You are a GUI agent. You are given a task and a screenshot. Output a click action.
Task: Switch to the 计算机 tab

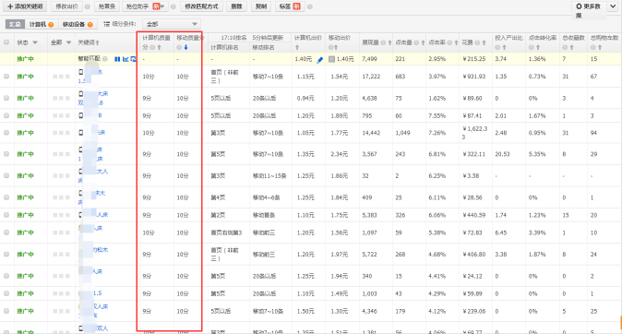42,24
